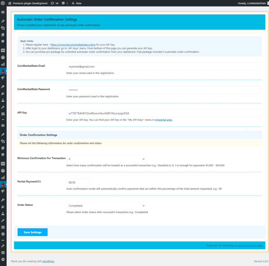Viewport: 269px width, 266px height.
Task: Open the Order Status dropdown showing Completed
Action: (106, 206)
